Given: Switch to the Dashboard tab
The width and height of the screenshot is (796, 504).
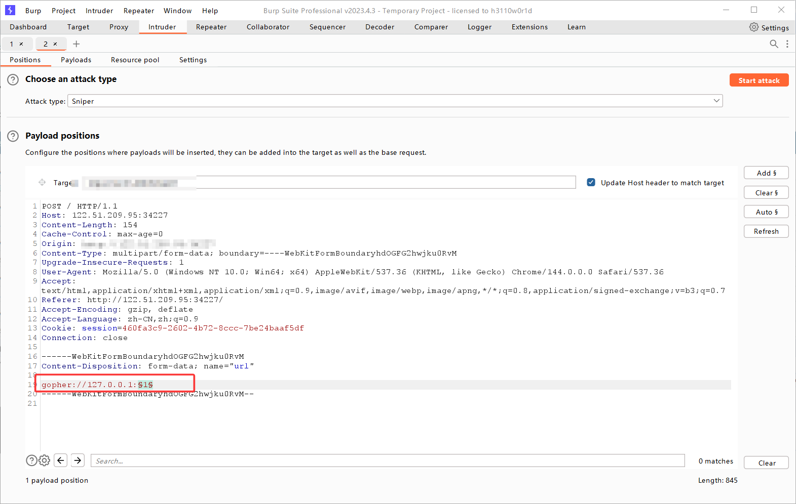Looking at the screenshot, I should 28,27.
